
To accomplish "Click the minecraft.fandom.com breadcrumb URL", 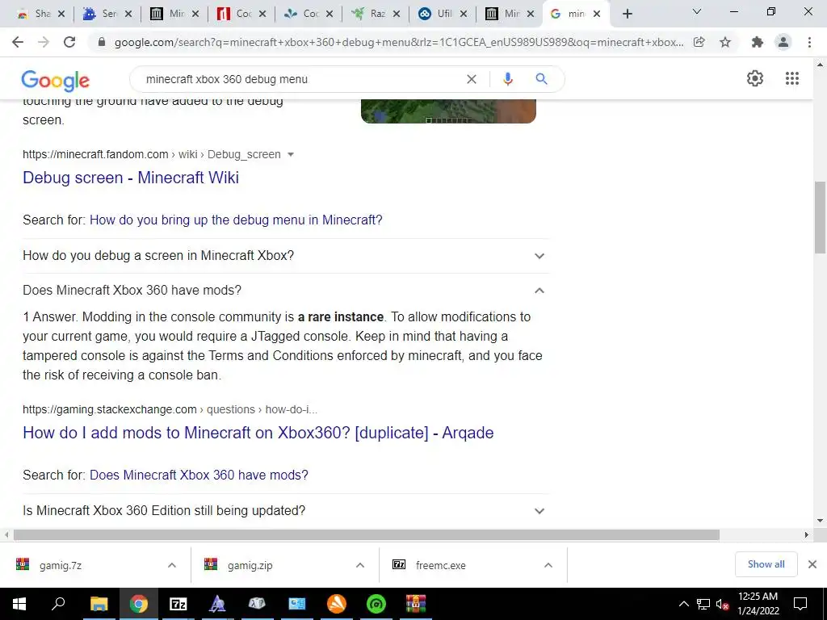I will (151, 154).
